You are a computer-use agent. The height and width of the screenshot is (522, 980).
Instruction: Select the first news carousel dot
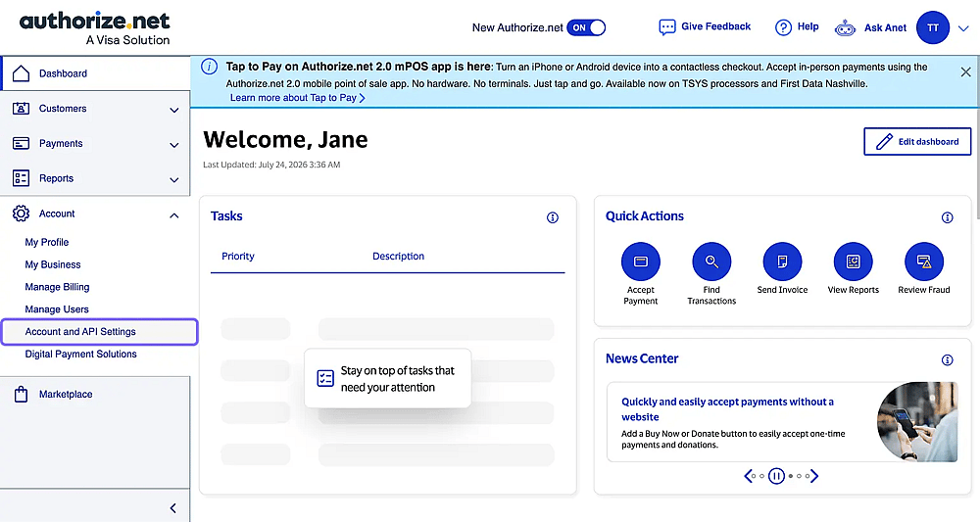pos(754,476)
